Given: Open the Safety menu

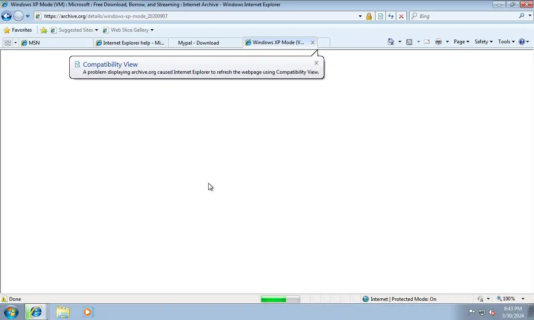Looking at the screenshot, I should click(484, 42).
